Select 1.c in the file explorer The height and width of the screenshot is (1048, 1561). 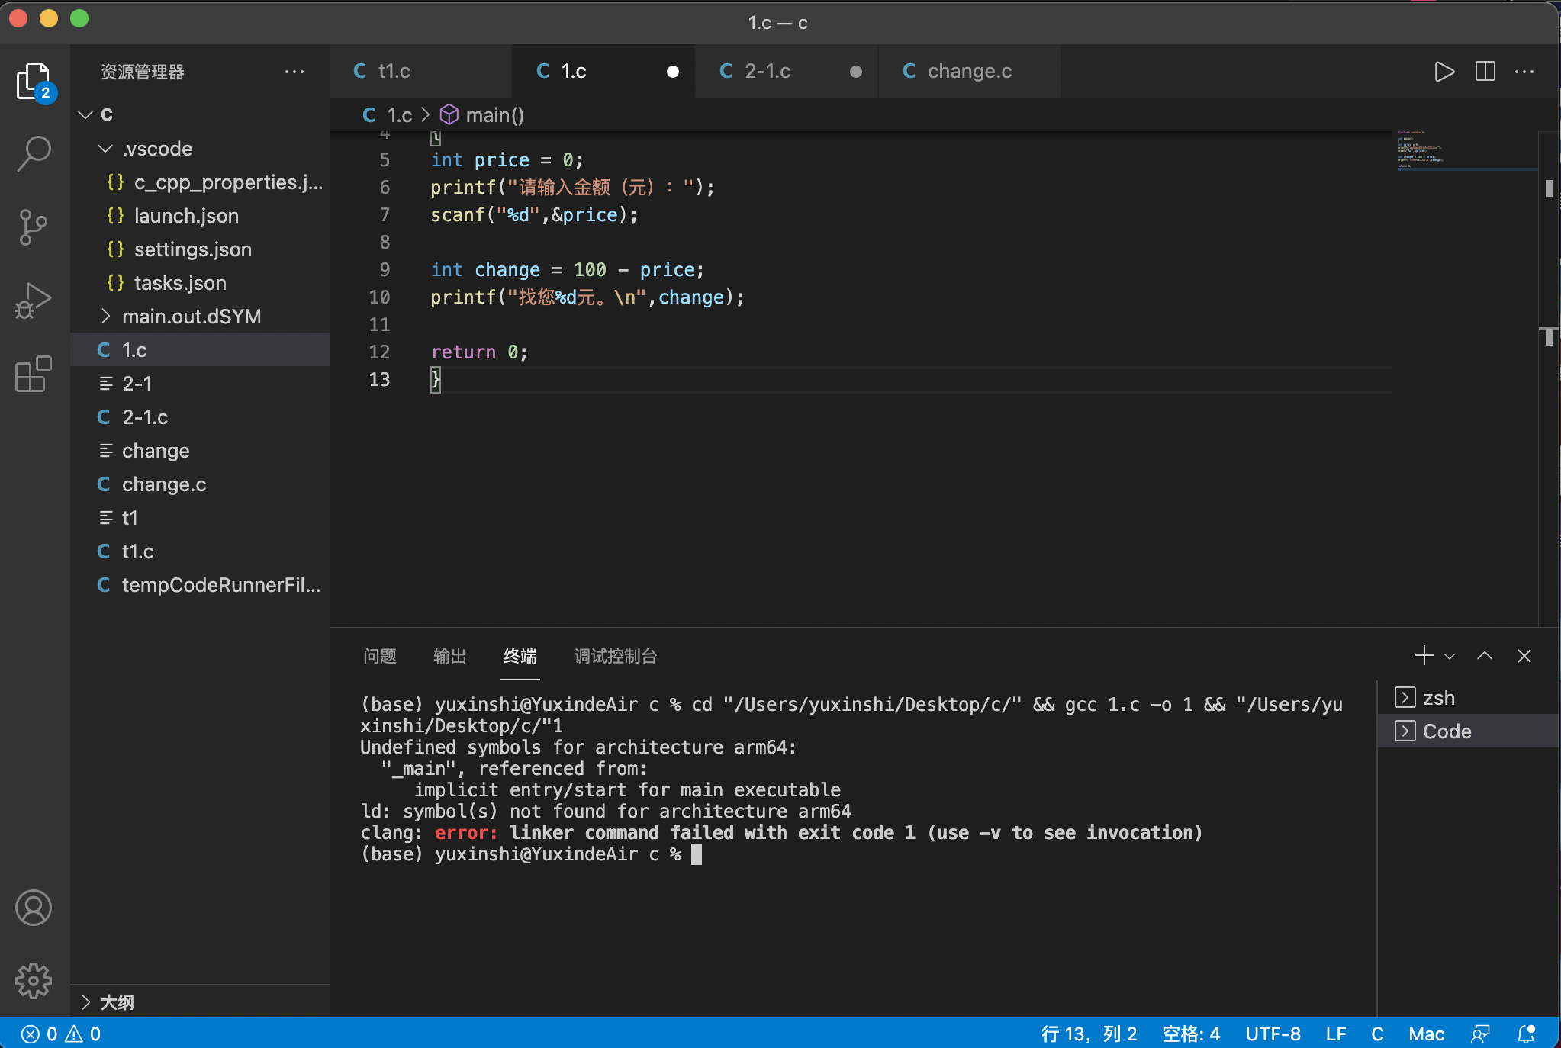coord(200,349)
